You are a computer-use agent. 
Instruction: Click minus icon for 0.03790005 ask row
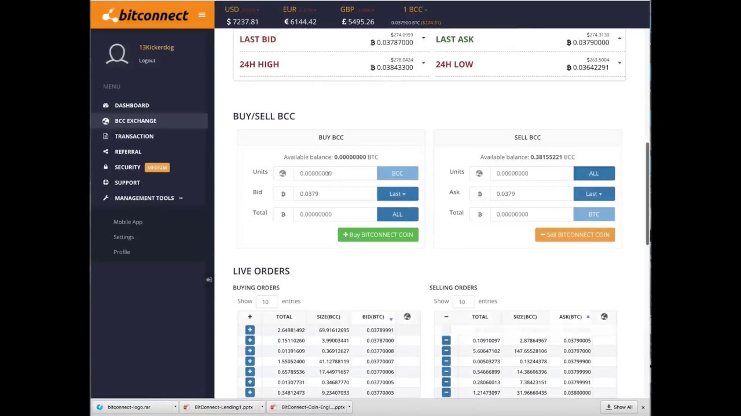(446, 340)
